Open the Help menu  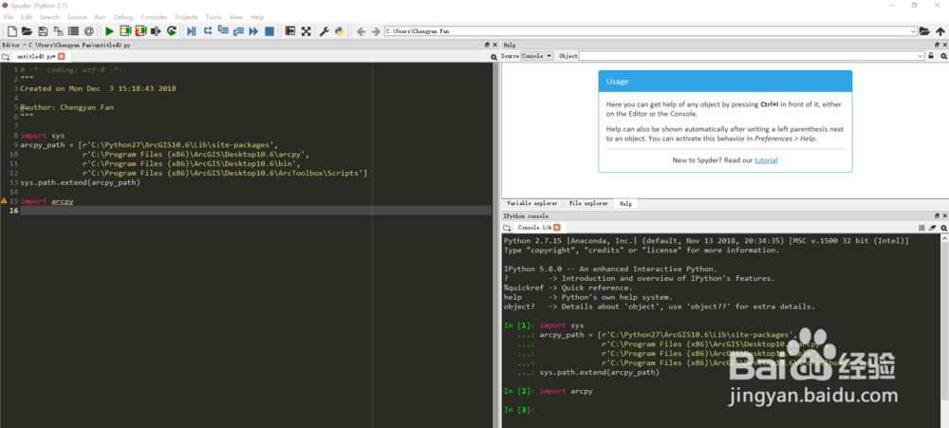257,17
